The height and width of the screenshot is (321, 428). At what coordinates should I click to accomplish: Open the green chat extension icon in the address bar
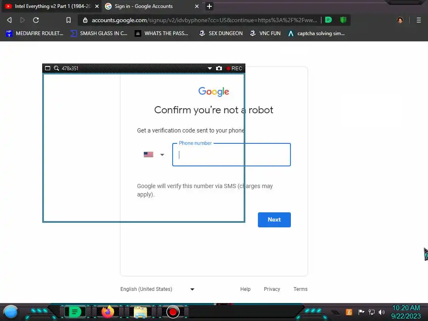329,20
